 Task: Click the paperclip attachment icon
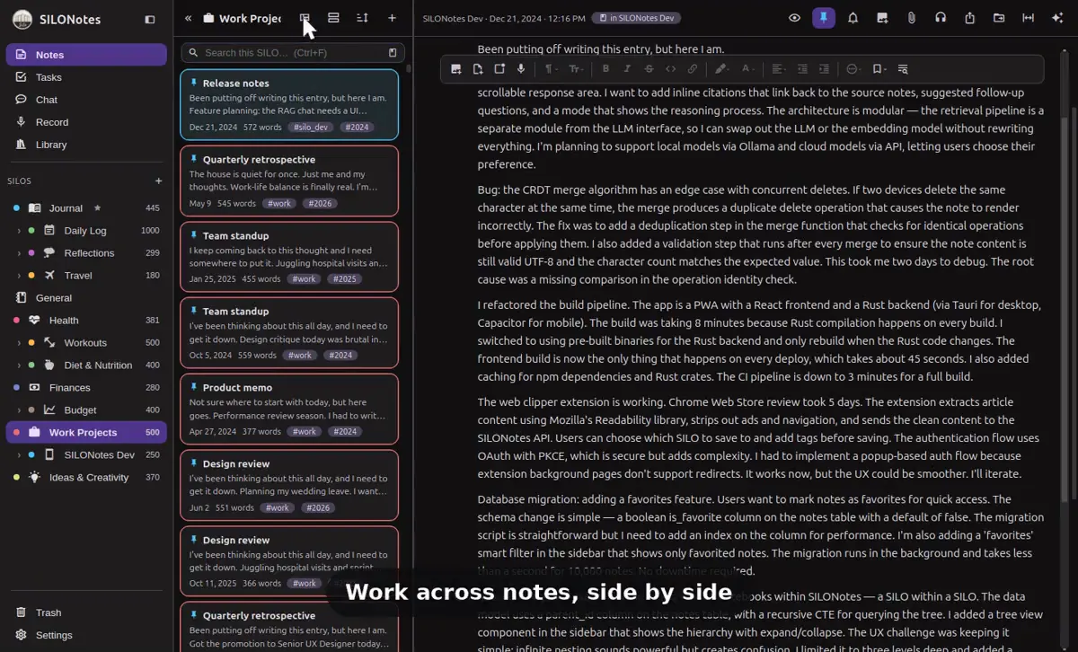(911, 18)
